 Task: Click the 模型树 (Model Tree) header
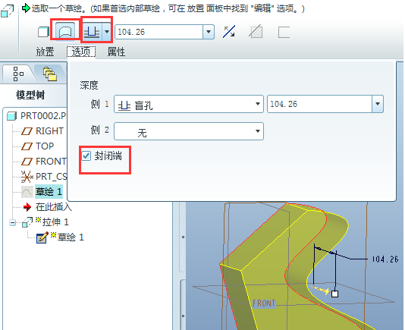30,95
